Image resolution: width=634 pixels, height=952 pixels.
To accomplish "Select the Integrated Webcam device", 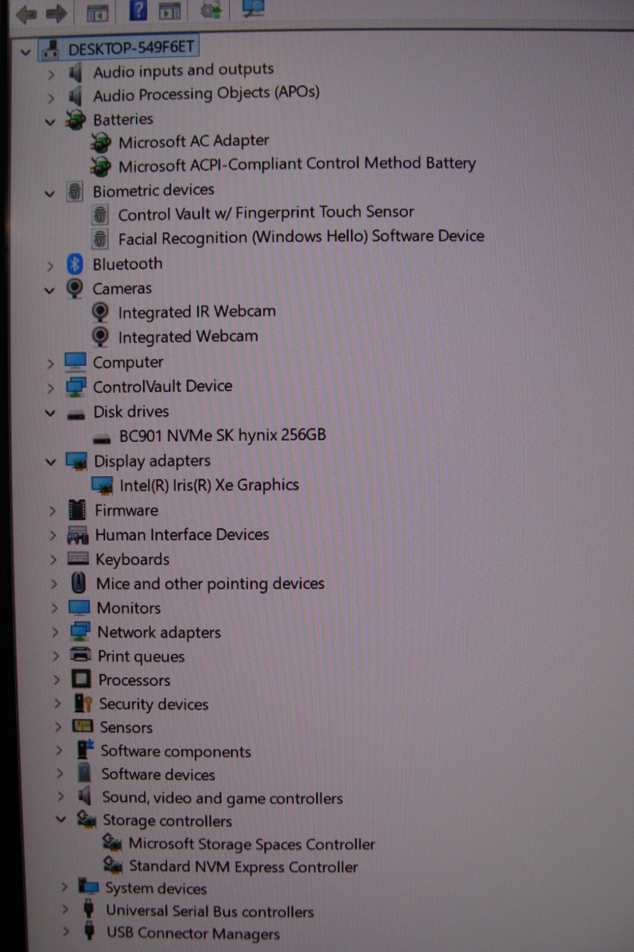I will pyautogui.click(x=188, y=337).
